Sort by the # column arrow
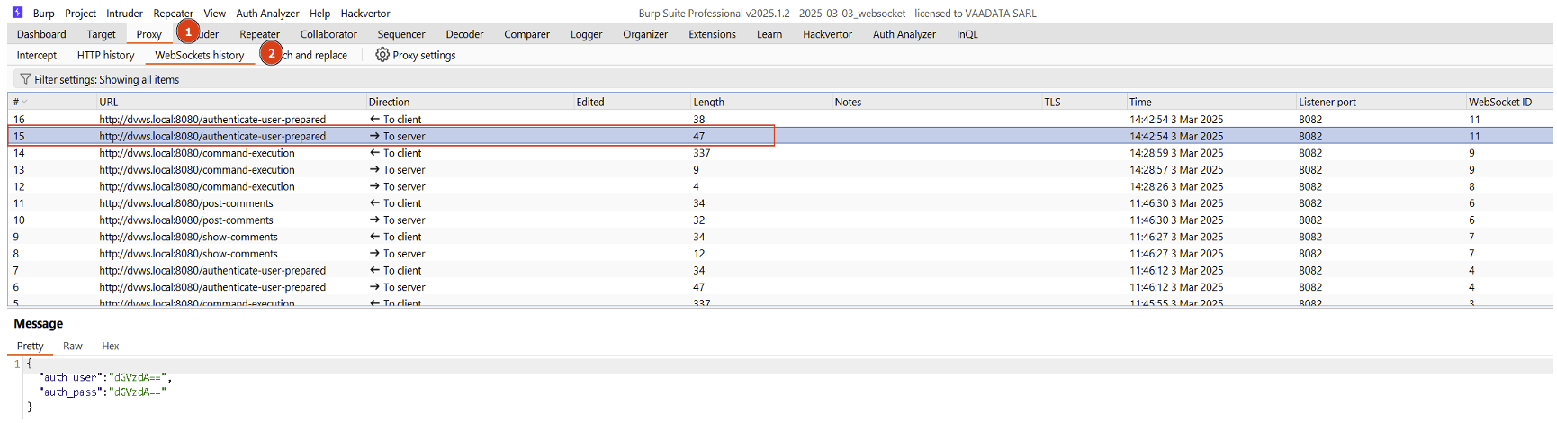Viewport: 1557px width, 423px height. point(24,102)
